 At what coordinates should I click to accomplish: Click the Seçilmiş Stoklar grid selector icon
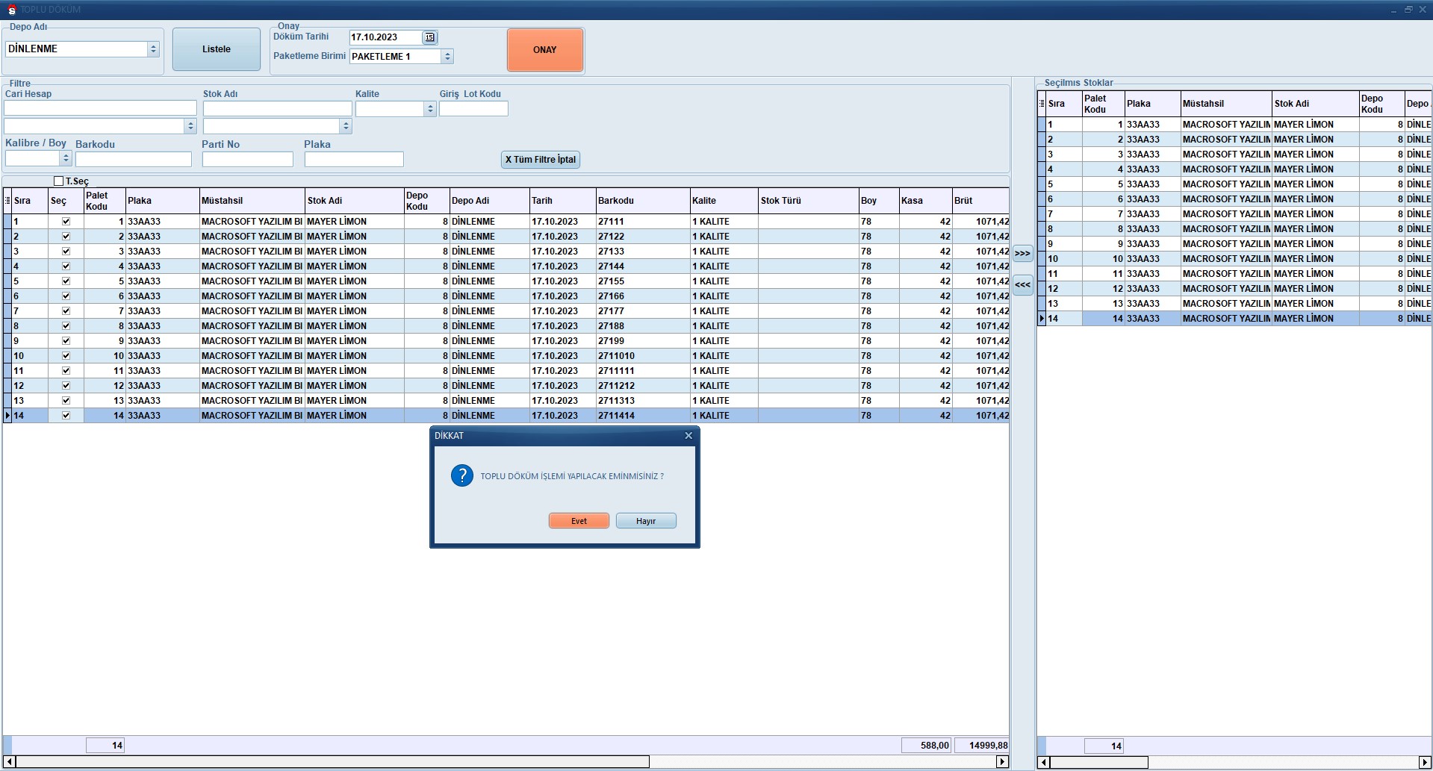pyautogui.click(x=1042, y=104)
